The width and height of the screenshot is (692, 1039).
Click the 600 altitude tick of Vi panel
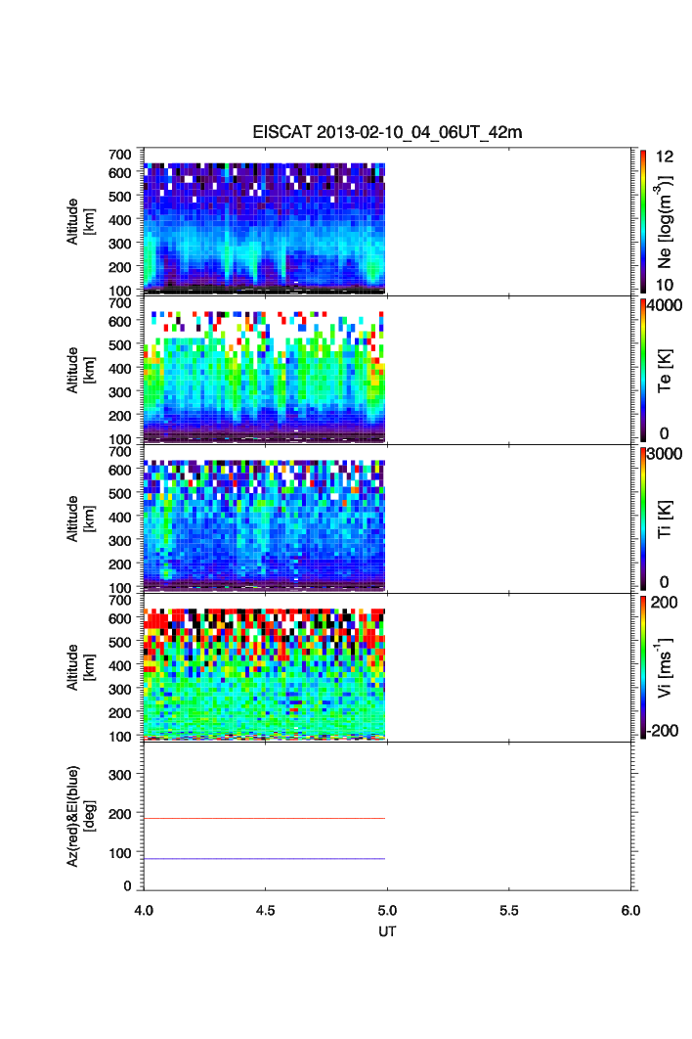(x=120, y=618)
